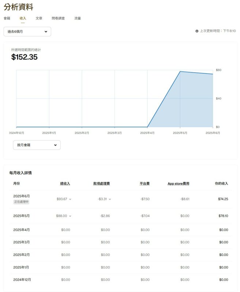Click the 總收入 column header
The image size is (240, 292).
pyautogui.click(x=65, y=184)
